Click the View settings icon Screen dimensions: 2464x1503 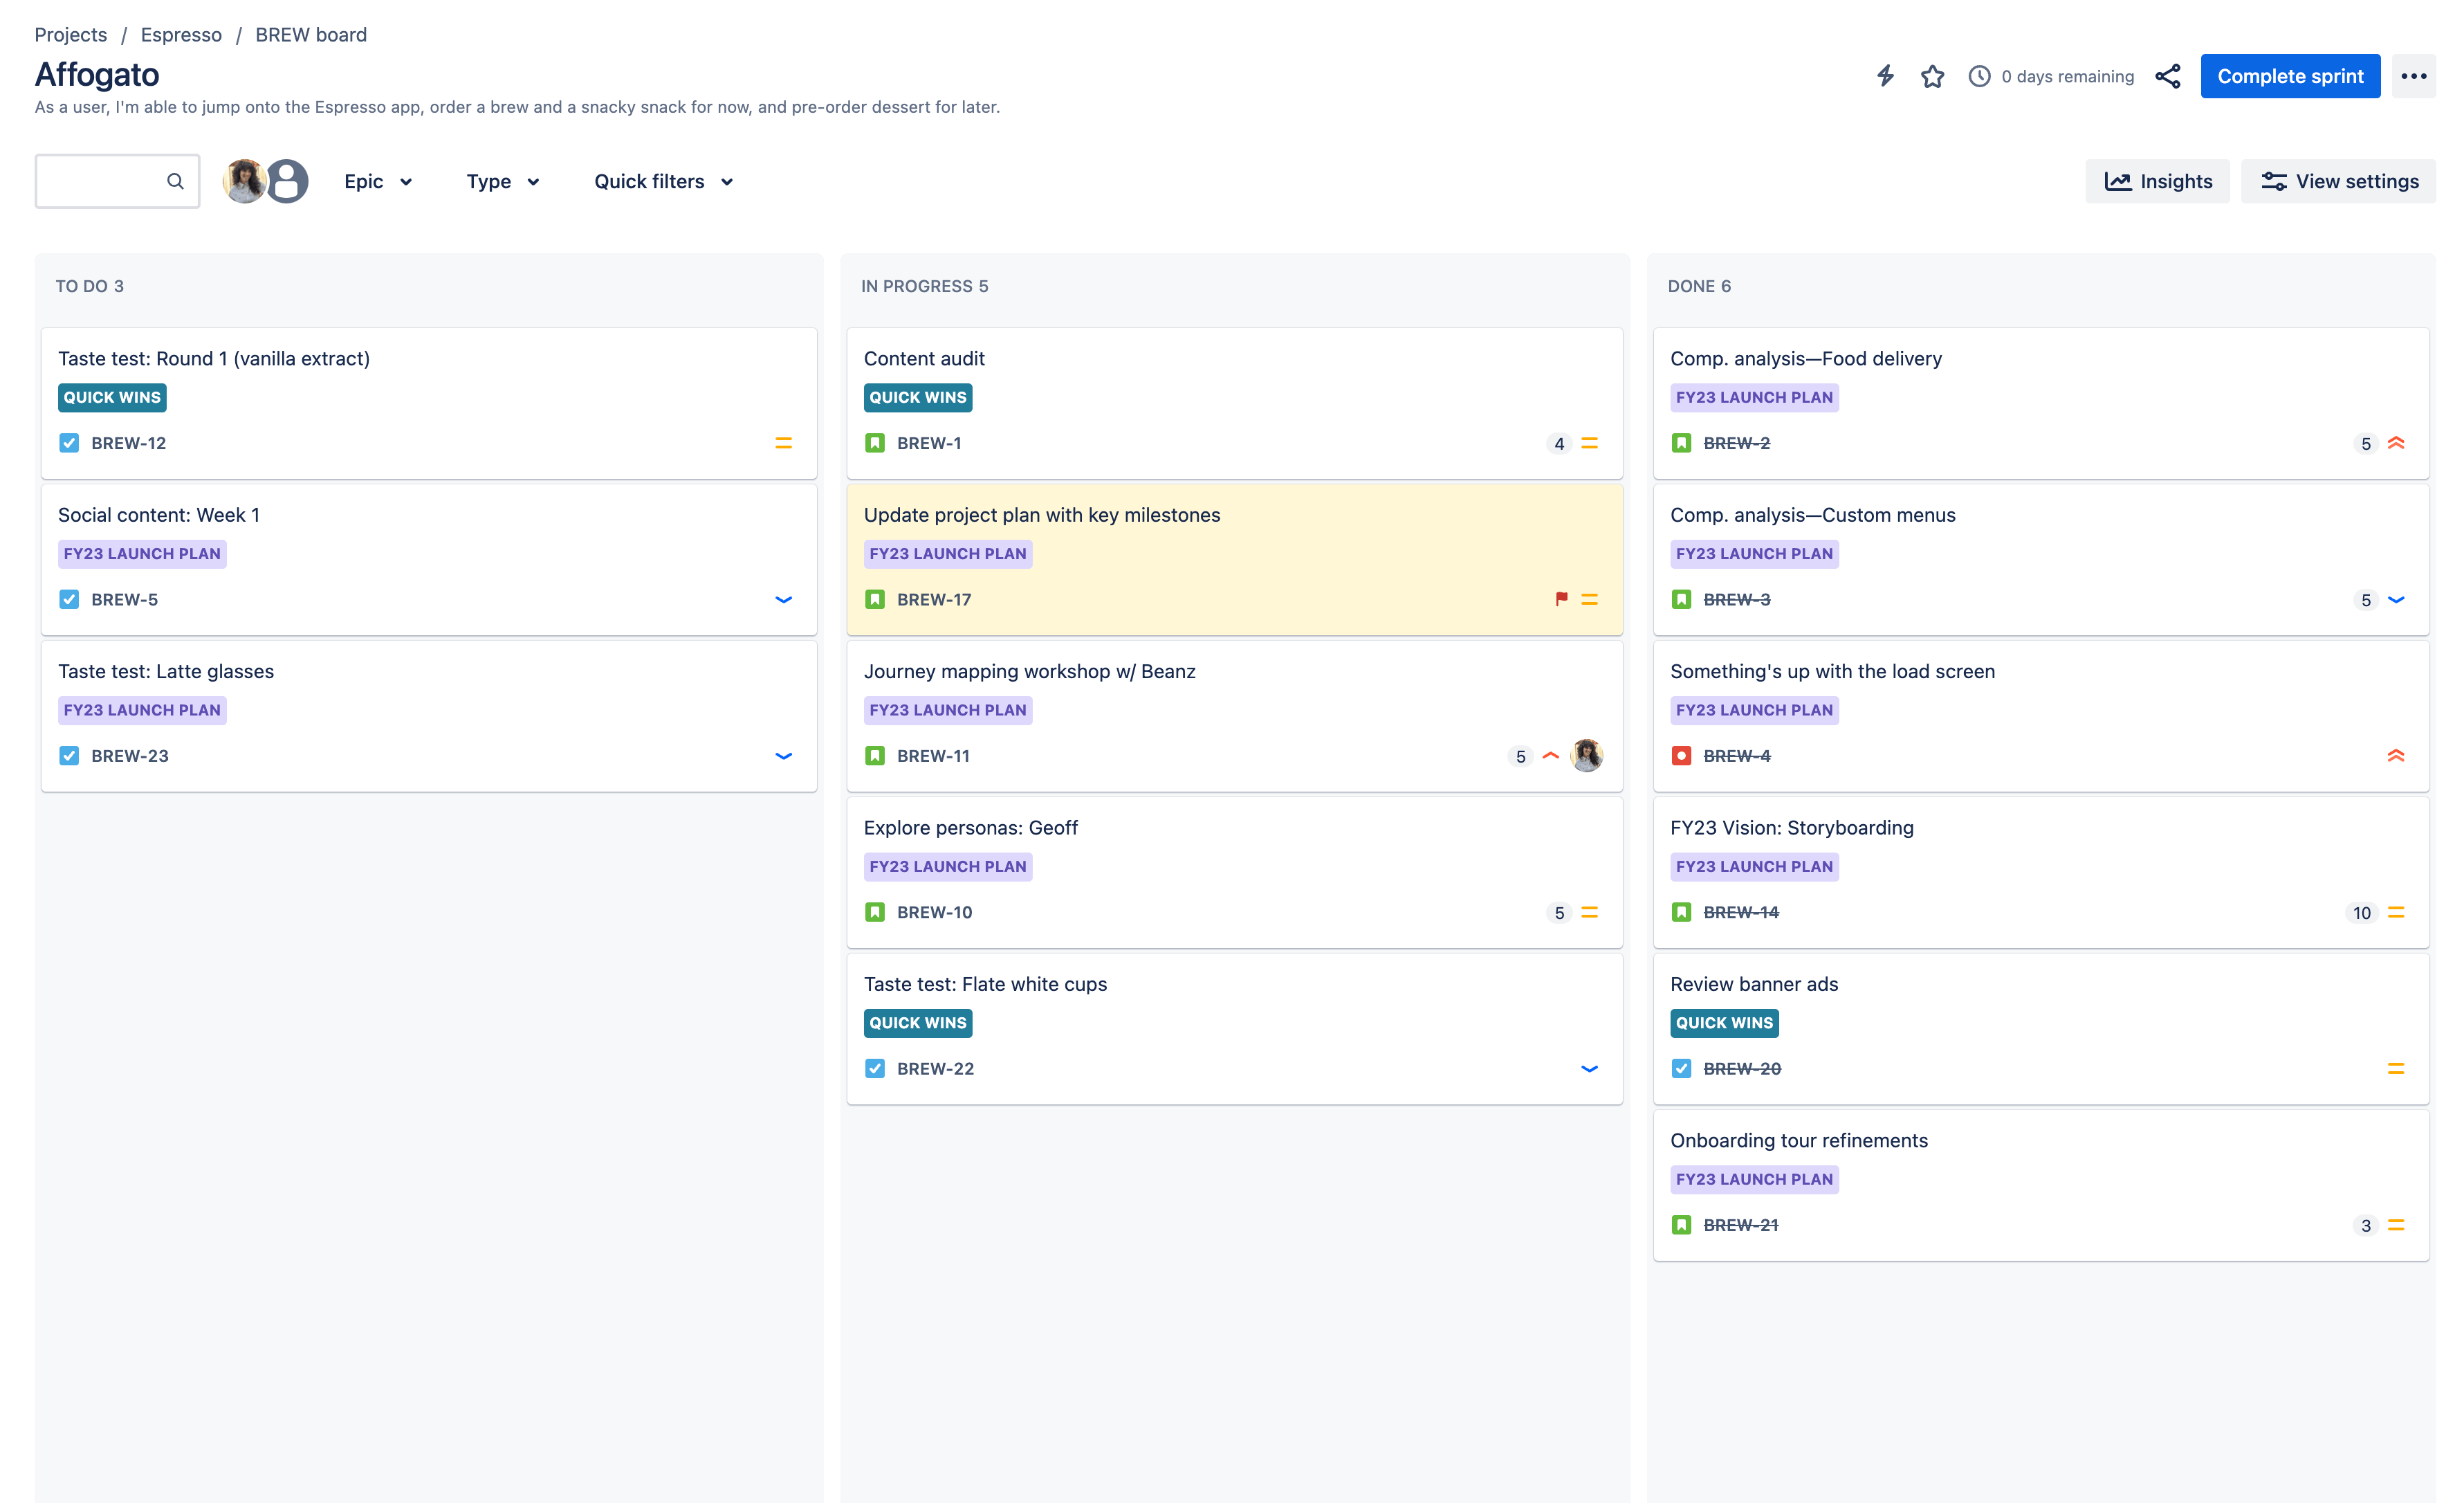2274,181
